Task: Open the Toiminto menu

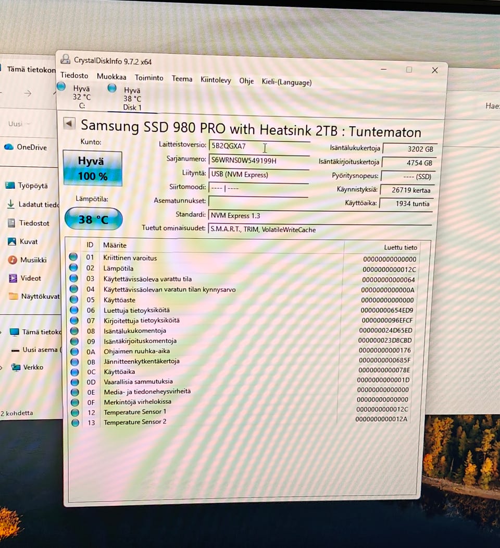Action: coord(149,78)
